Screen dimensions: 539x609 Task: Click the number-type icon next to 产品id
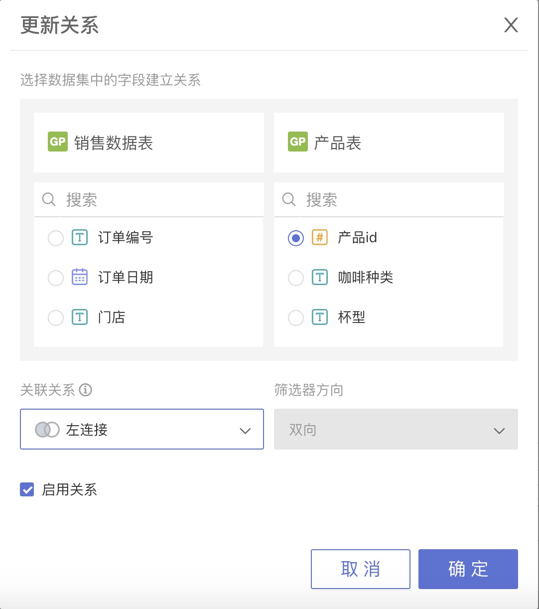(x=320, y=237)
